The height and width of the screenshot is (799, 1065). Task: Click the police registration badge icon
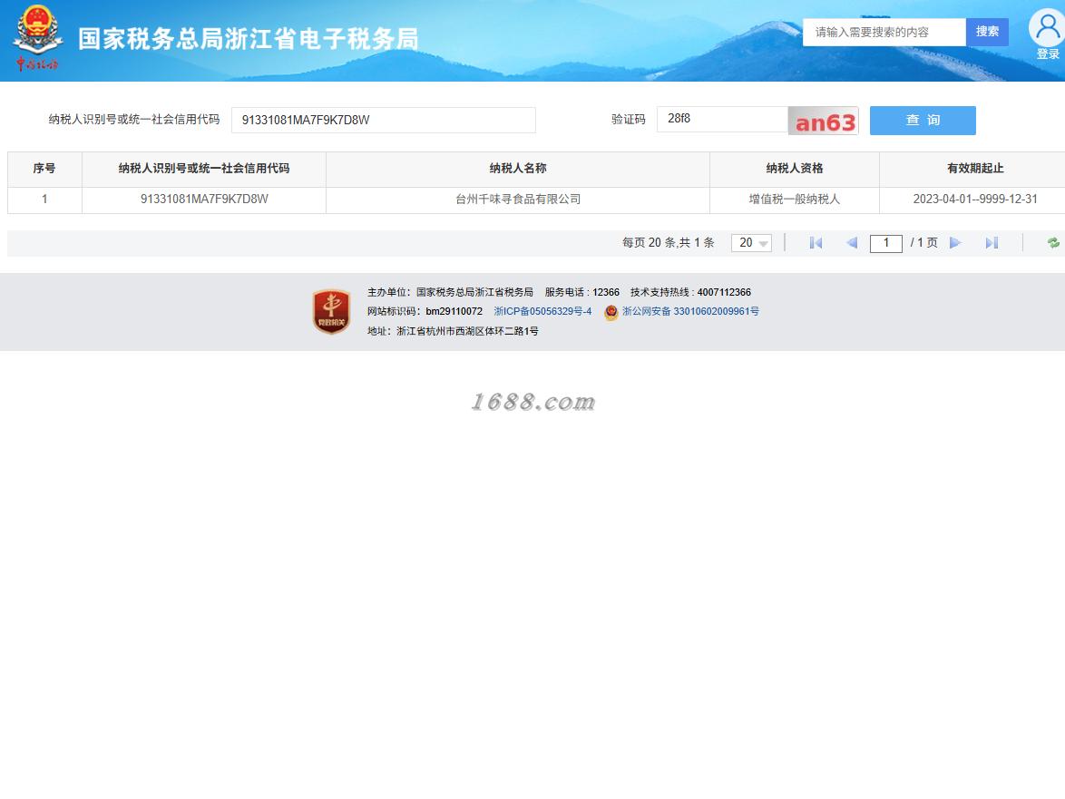coord(611,312)
